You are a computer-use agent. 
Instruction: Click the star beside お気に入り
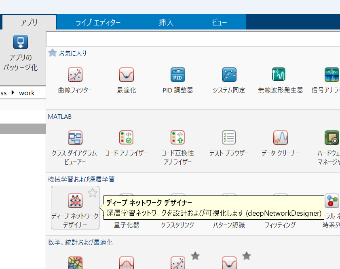click(x=53, y=53)
